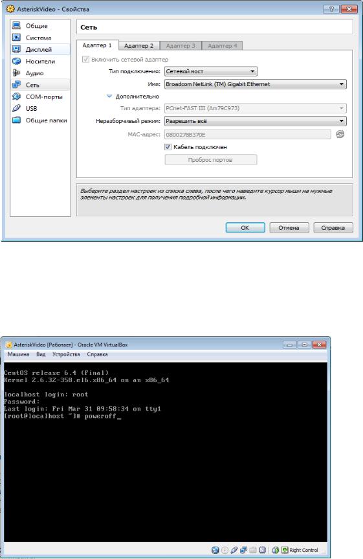Screen dimensions: 363x559
Task: Click shared folders icon in VM status bar
Action: (253, 550)
